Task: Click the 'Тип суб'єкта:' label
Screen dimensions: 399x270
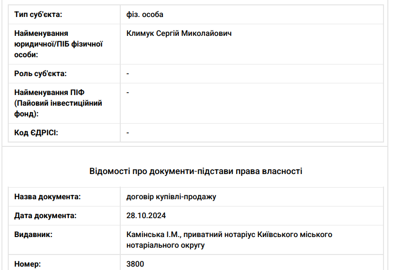Action: coord(38,15)
